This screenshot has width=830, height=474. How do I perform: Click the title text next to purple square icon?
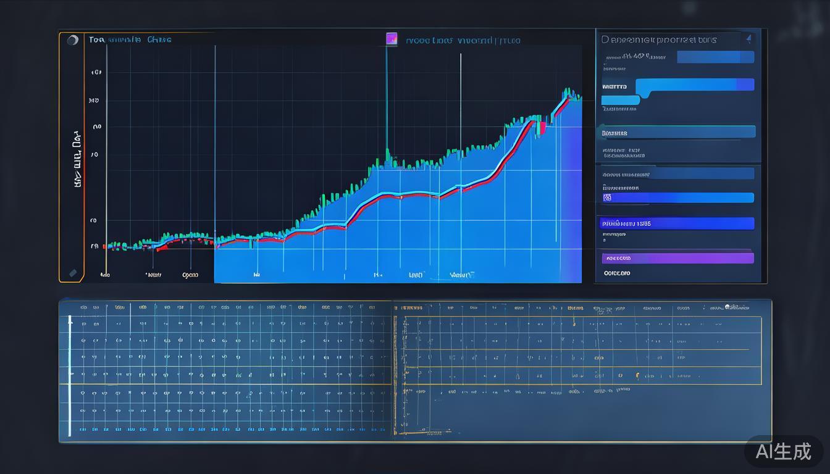point(463,41)
